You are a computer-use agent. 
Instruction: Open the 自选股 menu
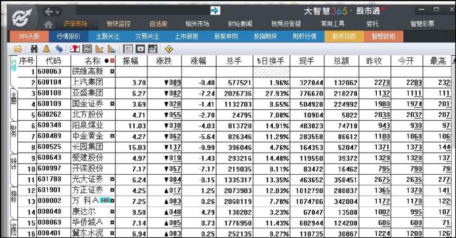[x=158, y=23]
